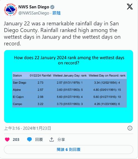Click the share upload arrow icon
This screenshot has width=138, height=159.
point(52,140)
